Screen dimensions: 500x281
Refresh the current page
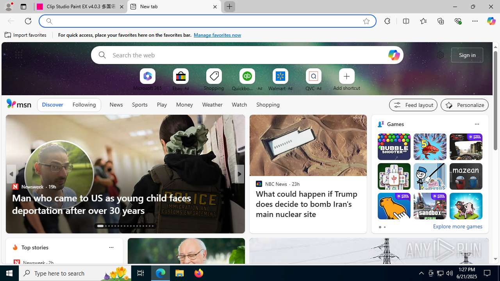pyautogui.click(x=28, y=21)
